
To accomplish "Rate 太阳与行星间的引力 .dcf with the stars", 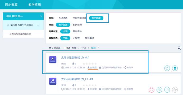I will pos(90,64).
